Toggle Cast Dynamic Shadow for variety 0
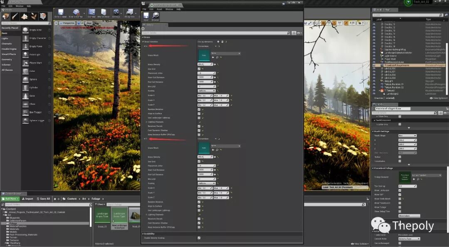Screen dimensions: 449x247 [x=199, y=130]
